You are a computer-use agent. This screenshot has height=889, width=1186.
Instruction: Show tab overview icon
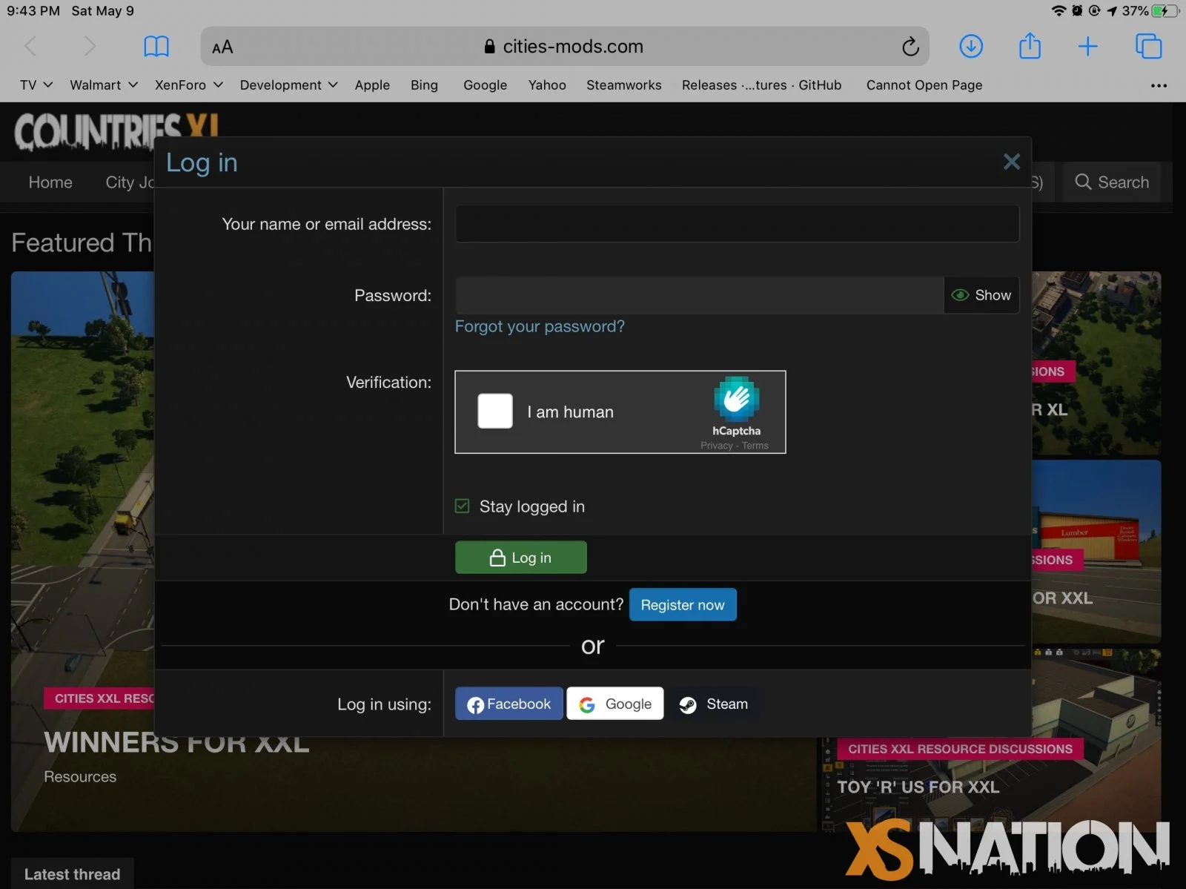(x=1148, y=47)
